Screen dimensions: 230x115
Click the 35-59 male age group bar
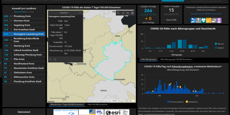coord(180,44)
